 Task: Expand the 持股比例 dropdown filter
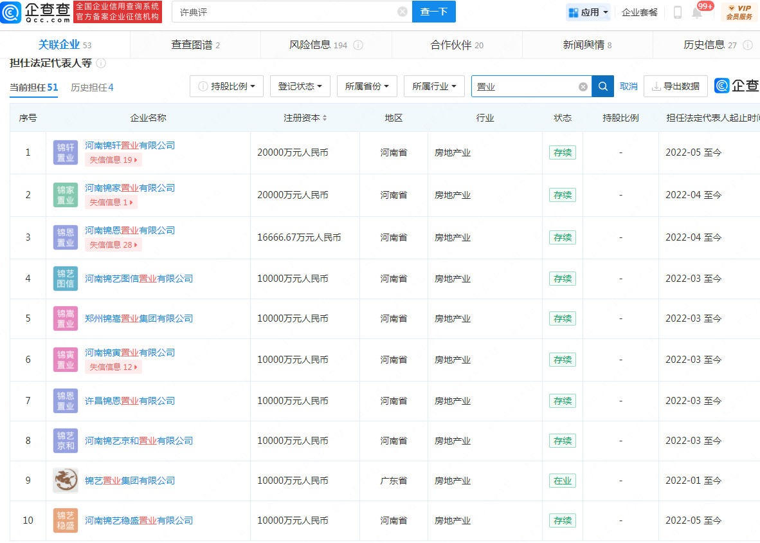[227, 86]
